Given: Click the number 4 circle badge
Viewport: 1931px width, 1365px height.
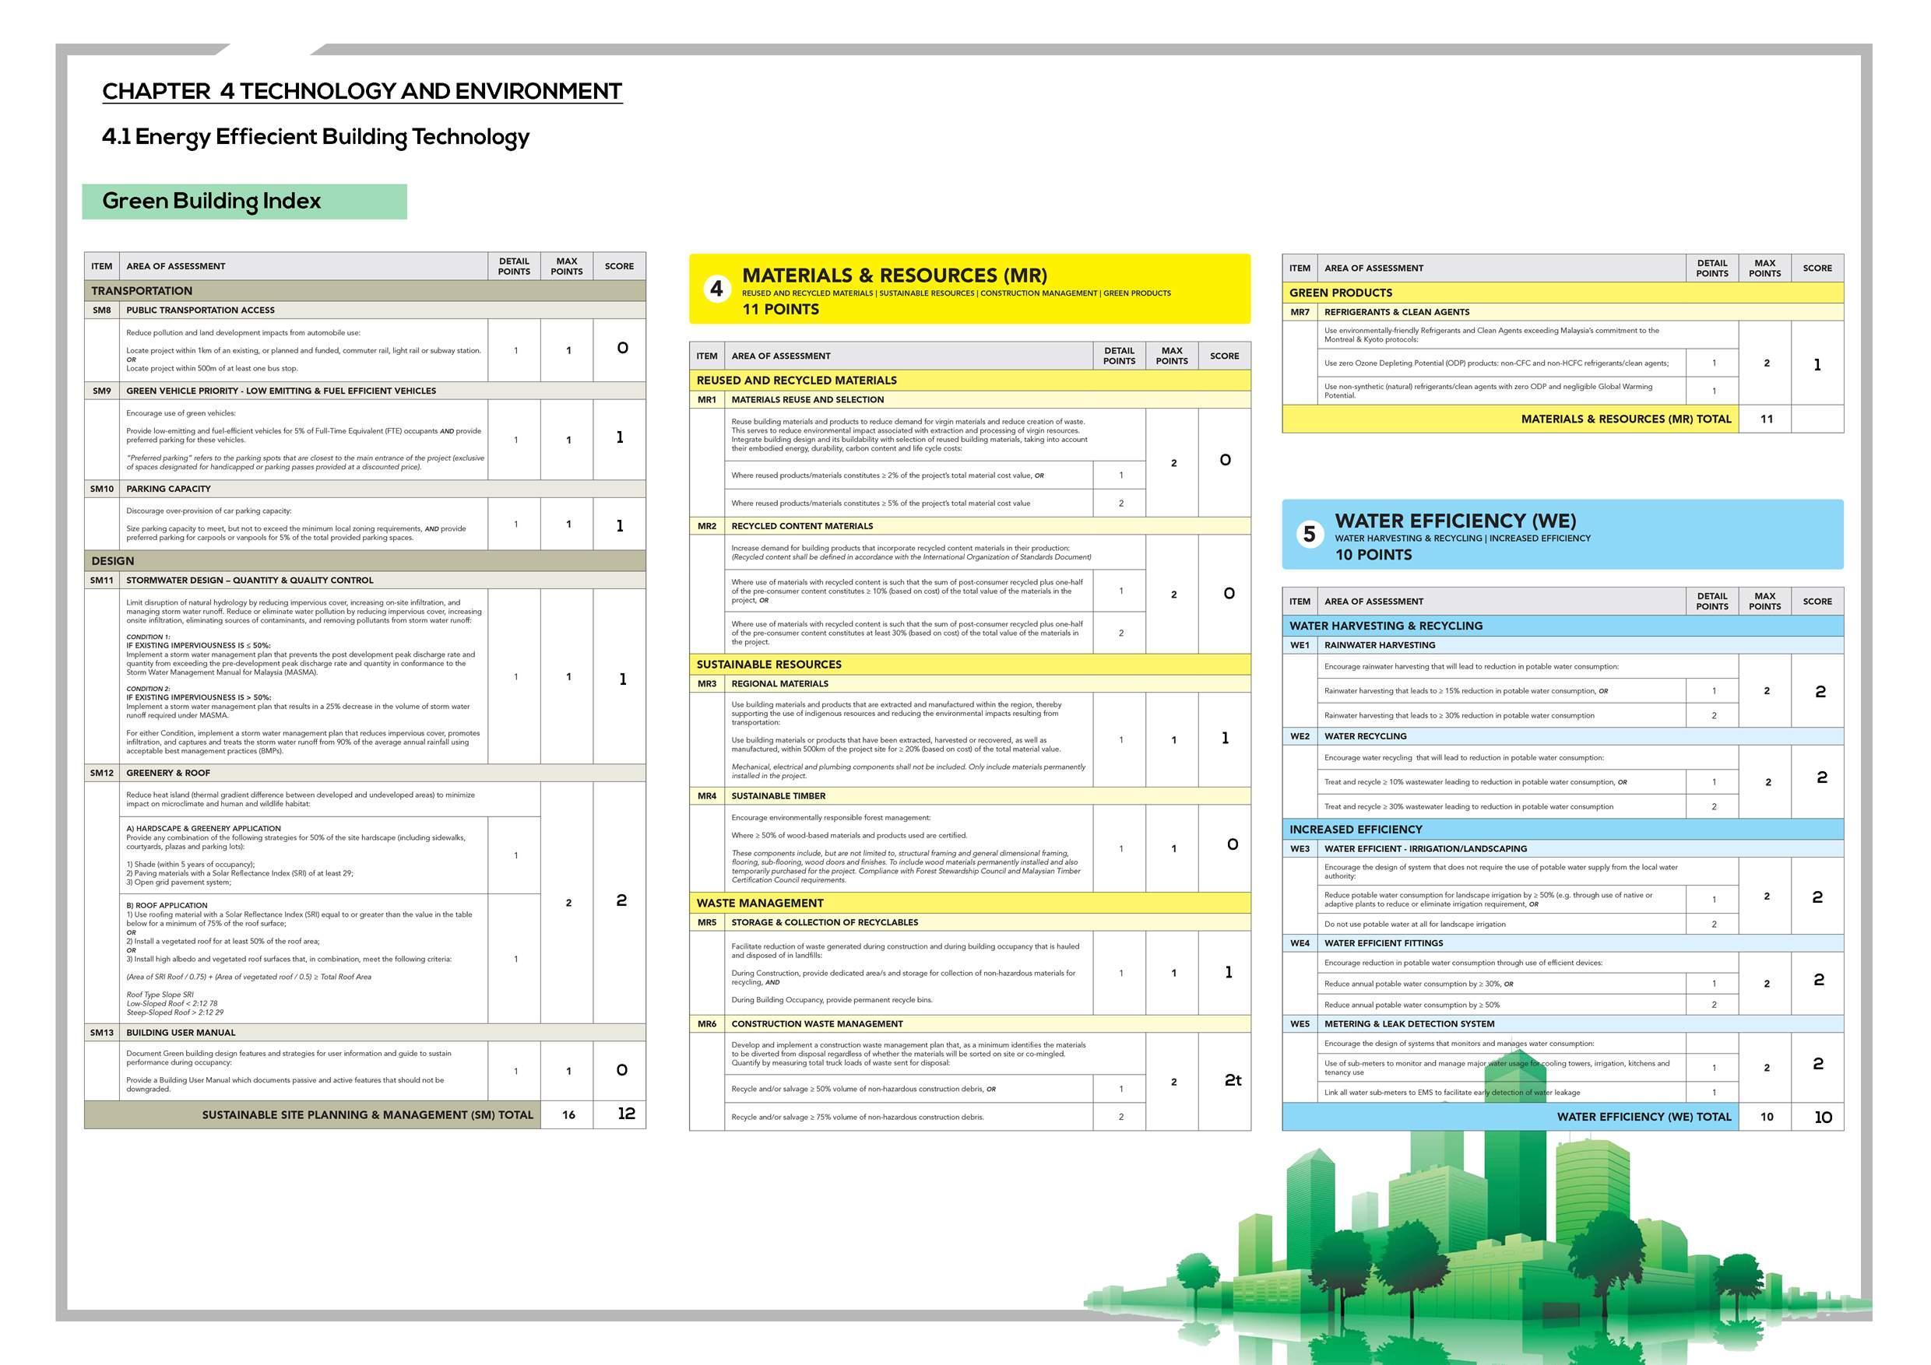Looking at the screenshot, I should tap(716, 289).
